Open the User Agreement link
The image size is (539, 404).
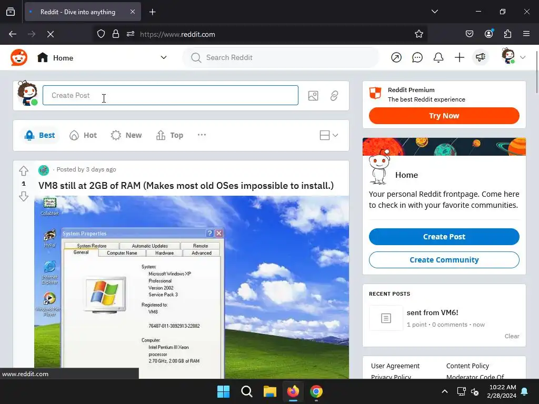pyautogui.click(x=395, y=366)
